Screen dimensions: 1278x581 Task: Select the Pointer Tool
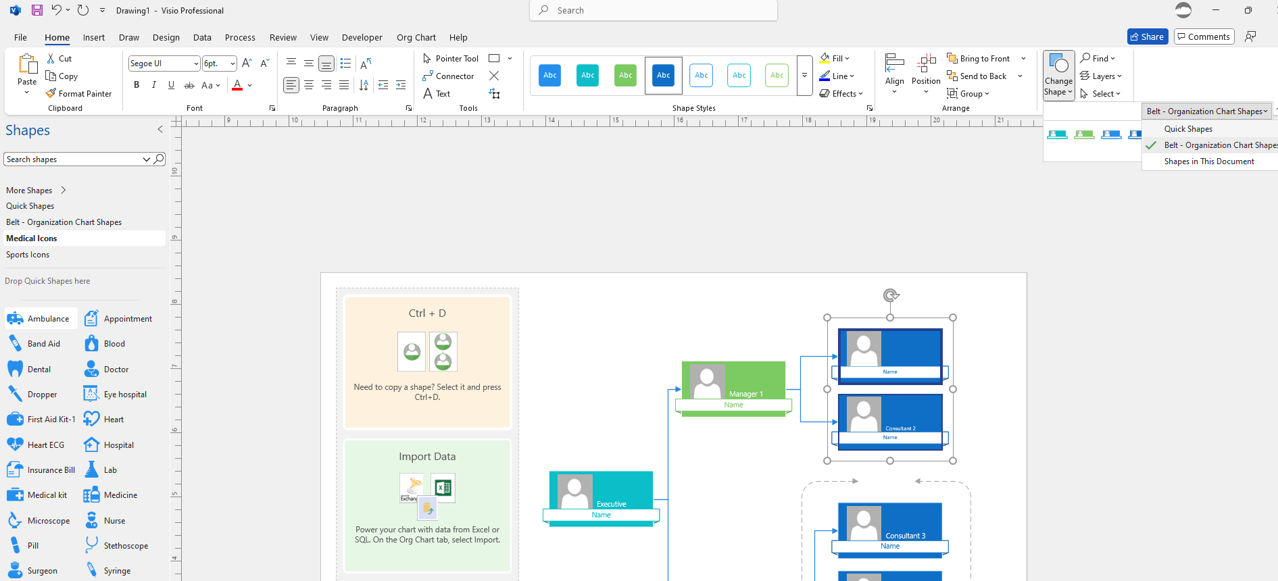point(450,59)
